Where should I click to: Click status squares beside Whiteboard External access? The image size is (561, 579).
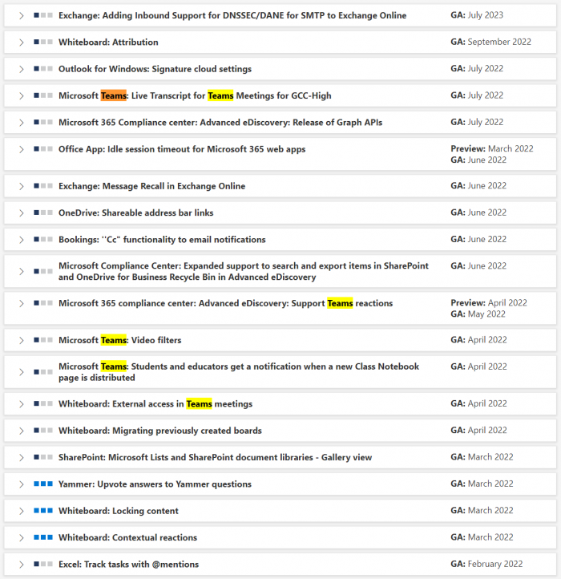click(43, 403)
